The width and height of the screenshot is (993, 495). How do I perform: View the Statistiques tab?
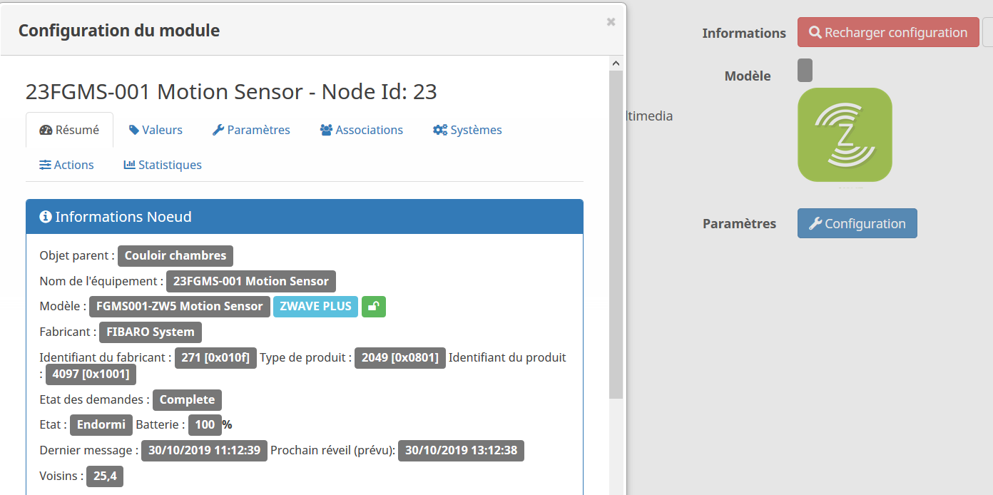[163, 165]
